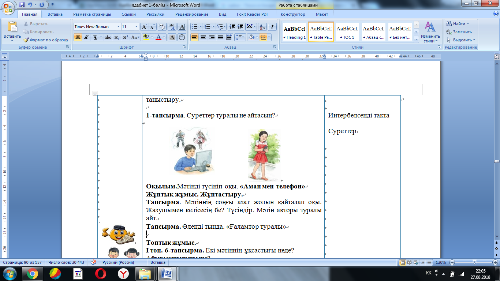Apply bulleted list formatting

[x=194, y=27]
